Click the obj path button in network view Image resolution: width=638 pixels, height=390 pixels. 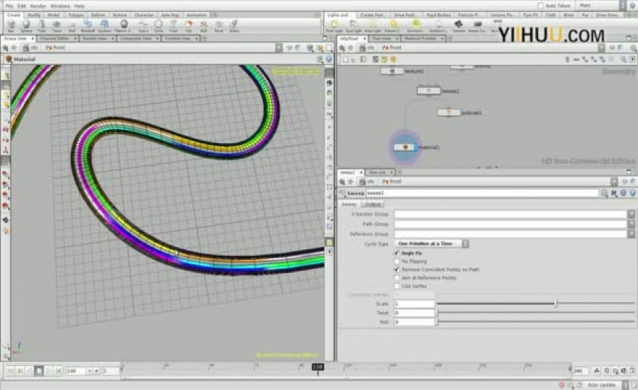click(367, 48)
